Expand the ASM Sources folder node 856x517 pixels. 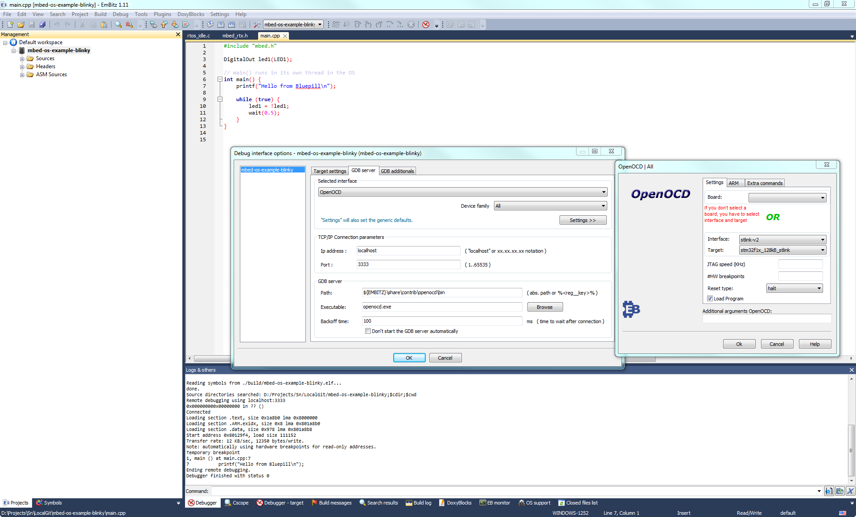pos(22,75)
